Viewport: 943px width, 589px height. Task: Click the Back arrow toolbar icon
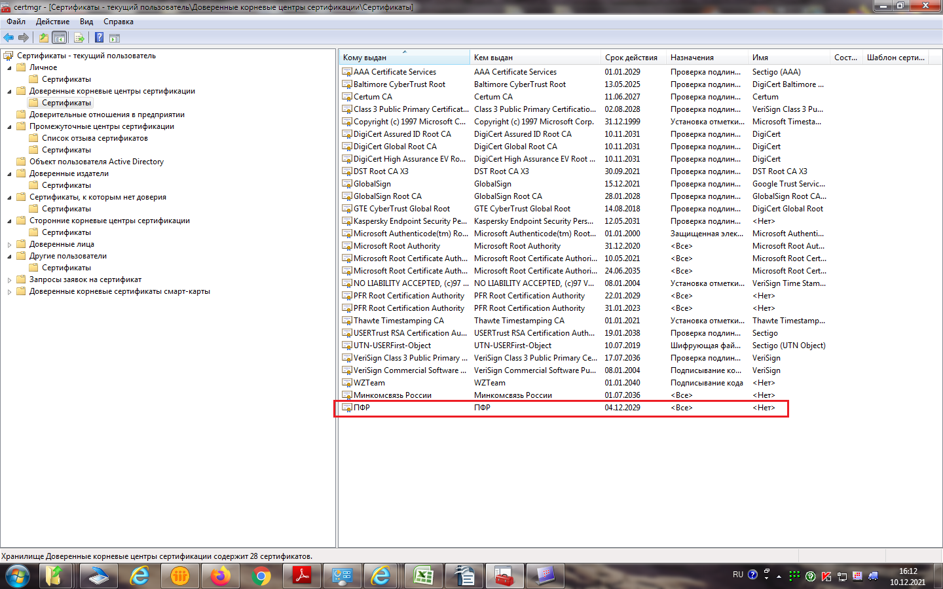click(9, 38)
